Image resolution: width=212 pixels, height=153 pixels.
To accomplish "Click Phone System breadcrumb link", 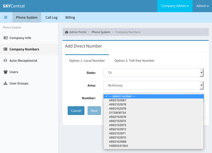I will tap(101, 32).
